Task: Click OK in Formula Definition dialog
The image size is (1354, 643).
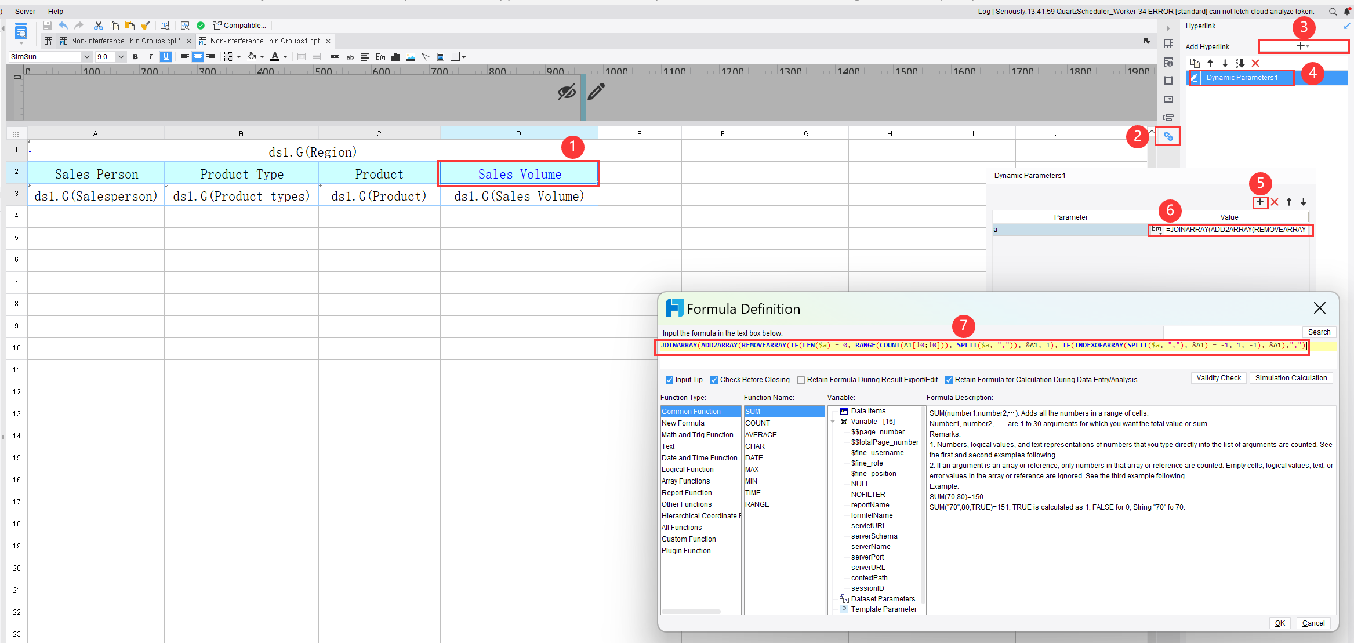Action: [1280, 623]
